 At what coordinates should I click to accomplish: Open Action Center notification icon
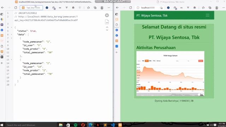pos(215,125)
